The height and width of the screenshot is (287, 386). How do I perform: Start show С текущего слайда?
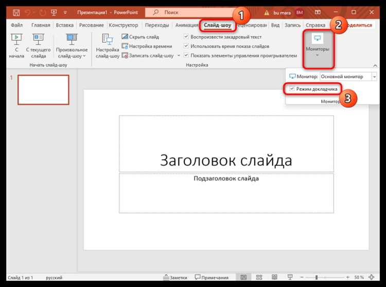[38, 46]
